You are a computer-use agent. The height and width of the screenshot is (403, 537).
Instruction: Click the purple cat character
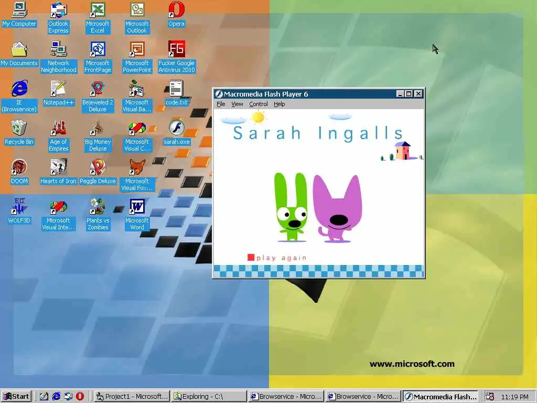click(337, 208)
